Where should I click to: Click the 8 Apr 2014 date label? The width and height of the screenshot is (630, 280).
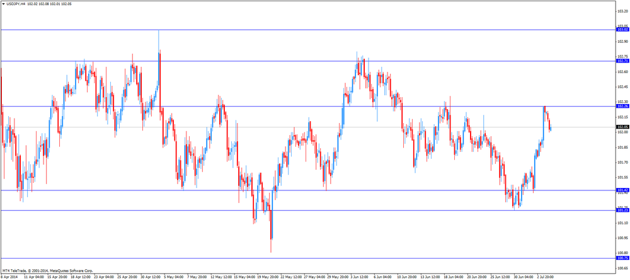[9, 277]
